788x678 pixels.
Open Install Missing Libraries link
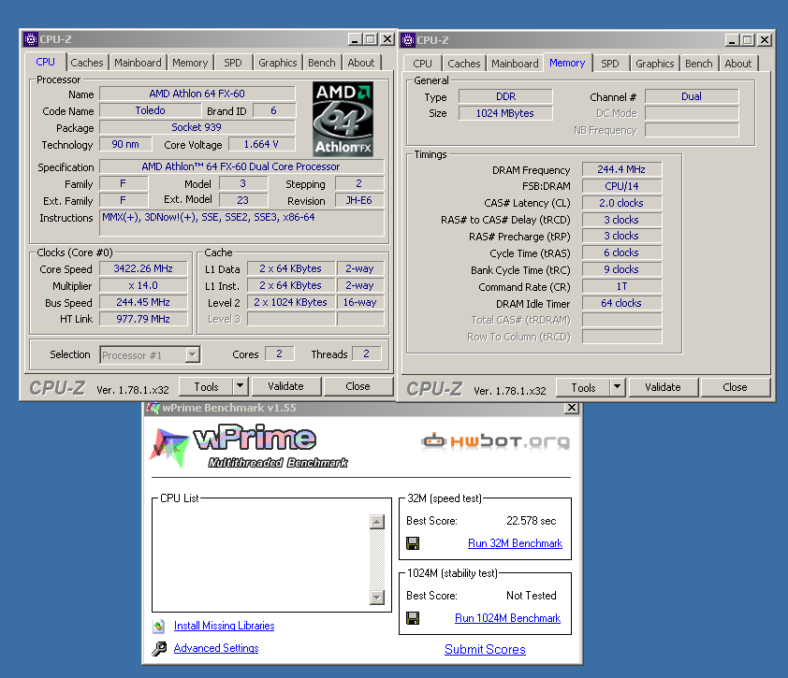coord(224,626)
